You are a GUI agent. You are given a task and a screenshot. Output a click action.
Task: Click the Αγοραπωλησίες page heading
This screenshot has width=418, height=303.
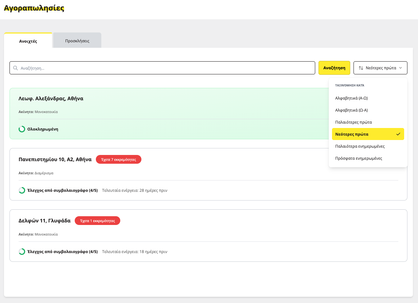[34, 8]
